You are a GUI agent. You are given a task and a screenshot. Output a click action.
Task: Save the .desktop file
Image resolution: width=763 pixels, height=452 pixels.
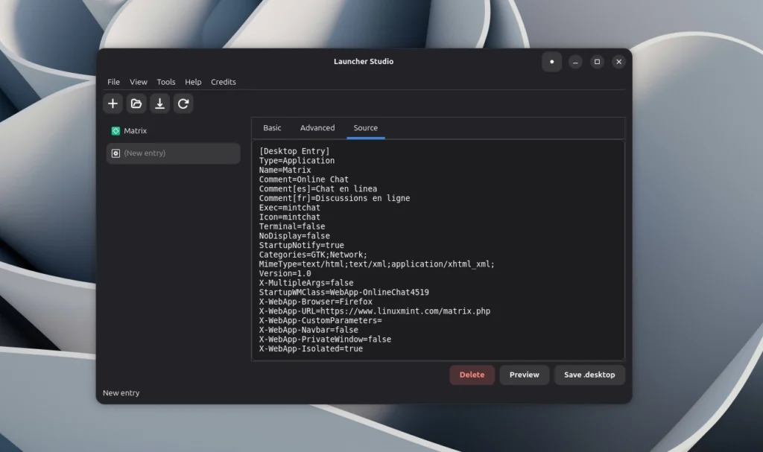point(589,375)
